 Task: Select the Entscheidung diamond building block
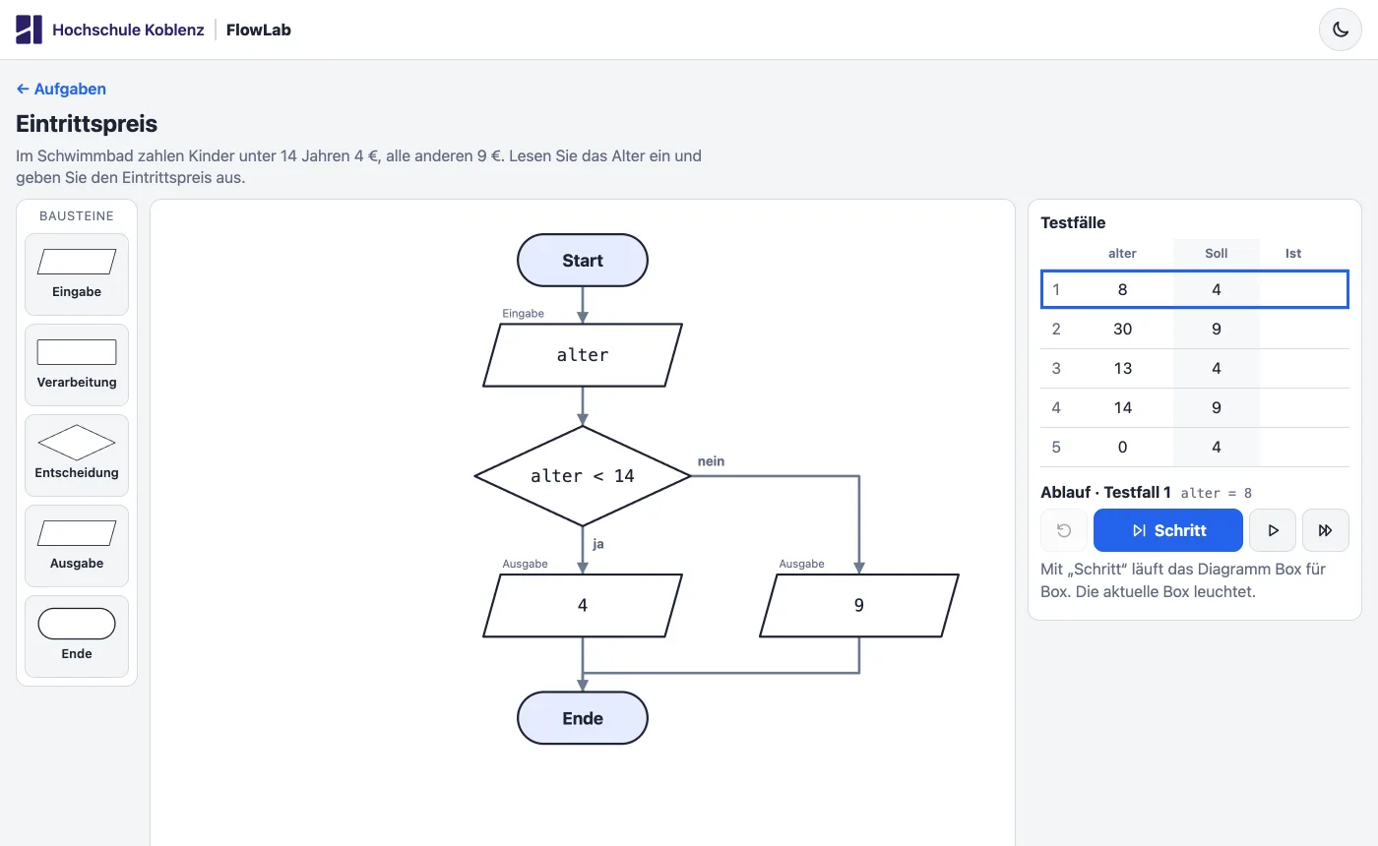77,455
